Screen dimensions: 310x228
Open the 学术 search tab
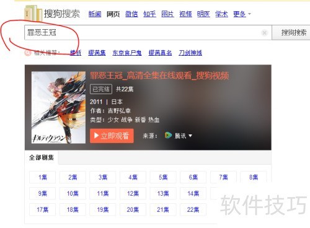pyautogui.click(x=221, y=14)
